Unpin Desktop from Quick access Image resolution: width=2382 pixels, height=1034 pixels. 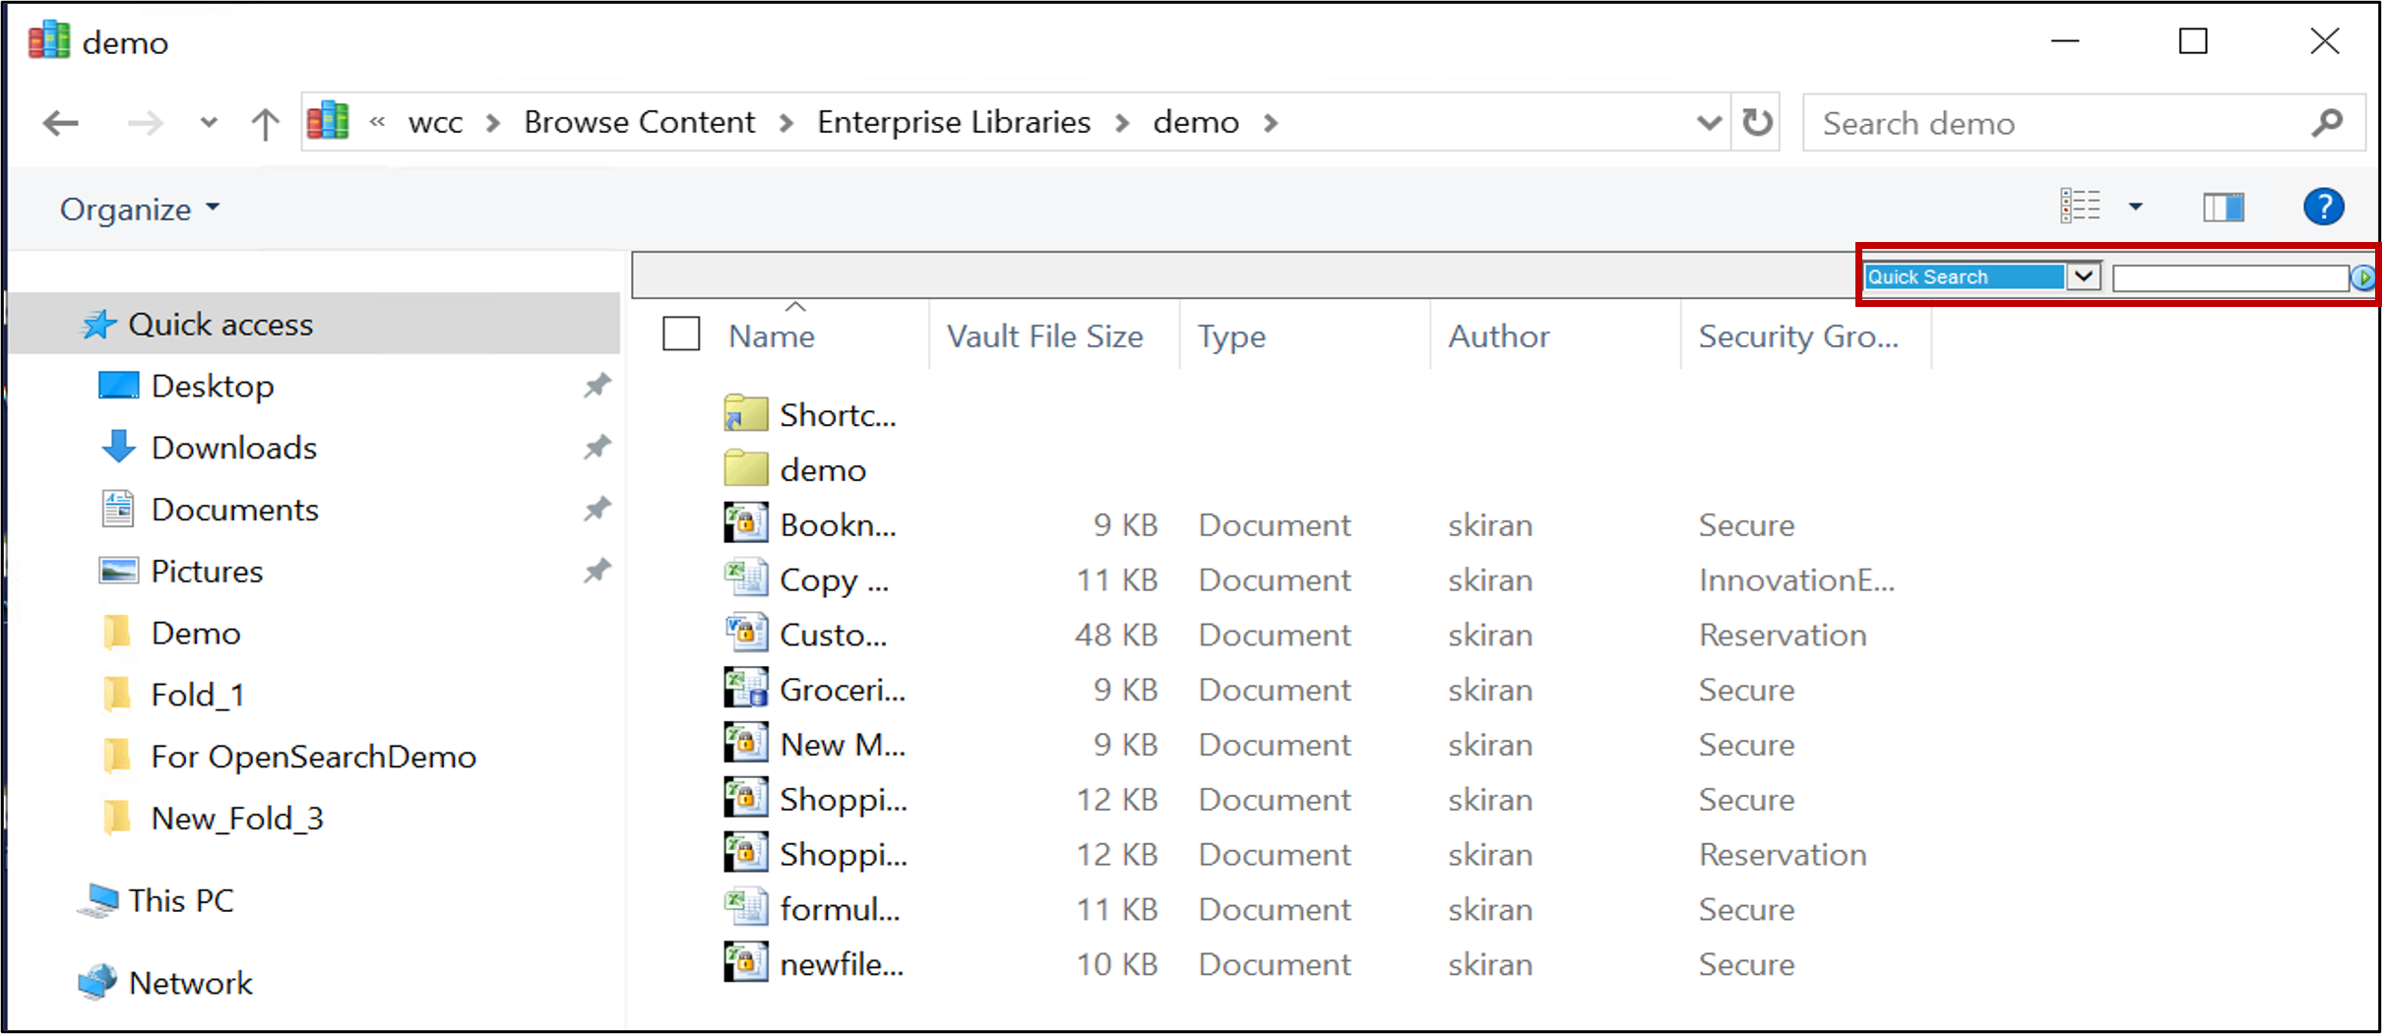[596, 386]
